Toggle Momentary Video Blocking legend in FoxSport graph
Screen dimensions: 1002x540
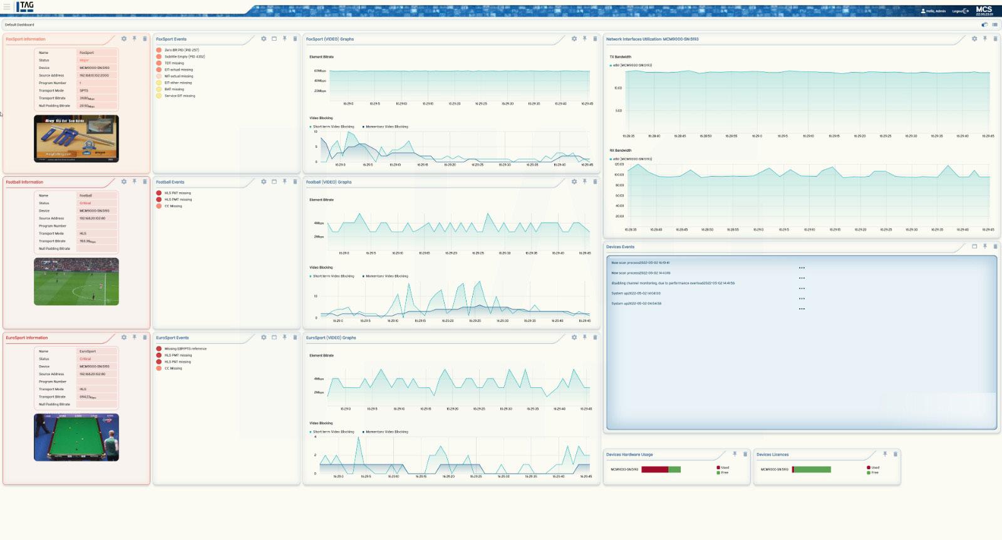point(385,127)
